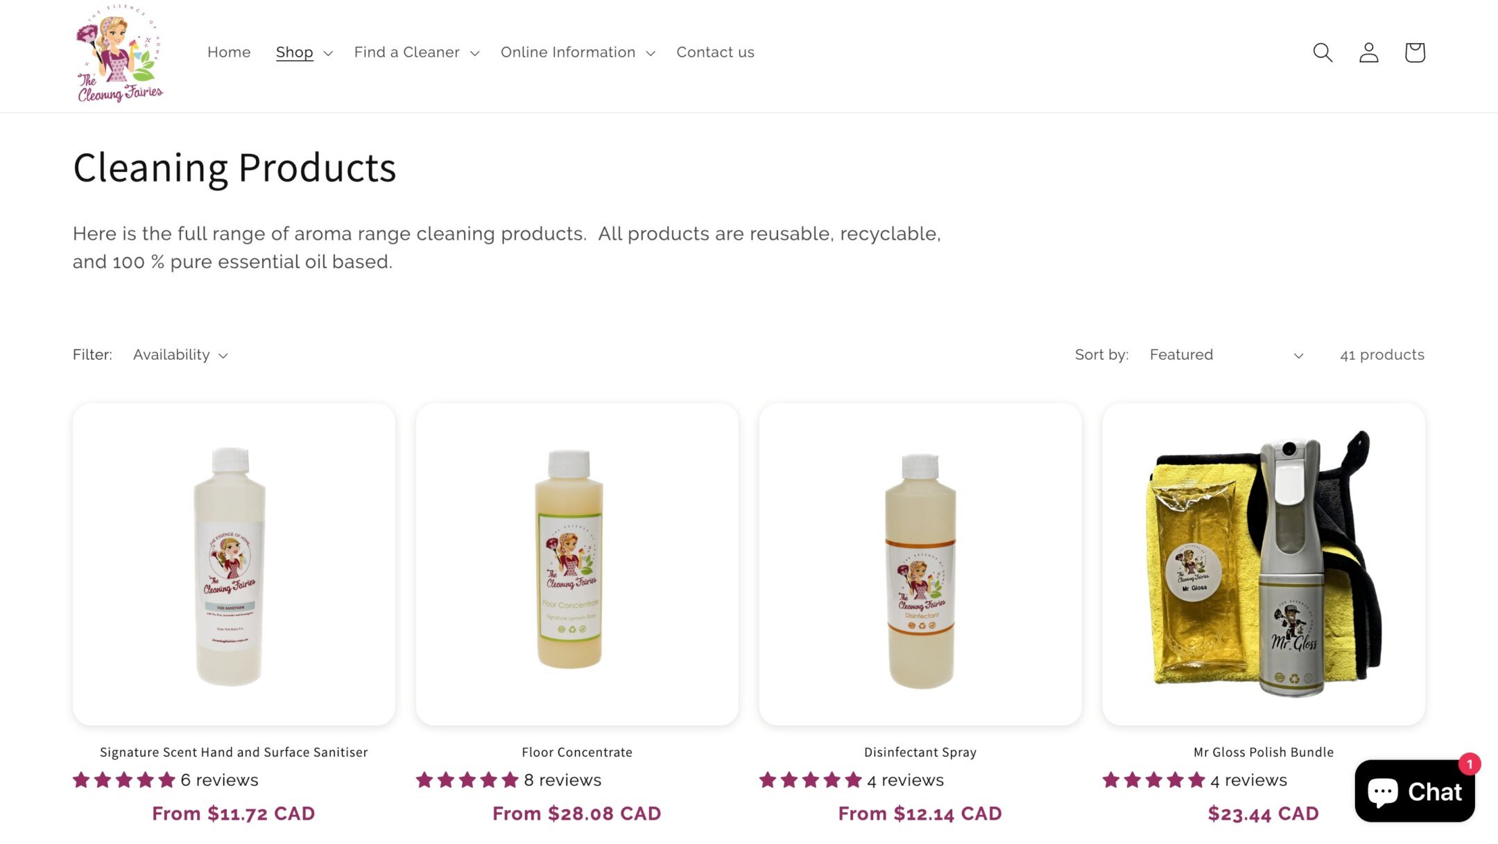Open the Floor Concentrate product page
This screenshot has height=844, width=1498.
pos(576,751)
